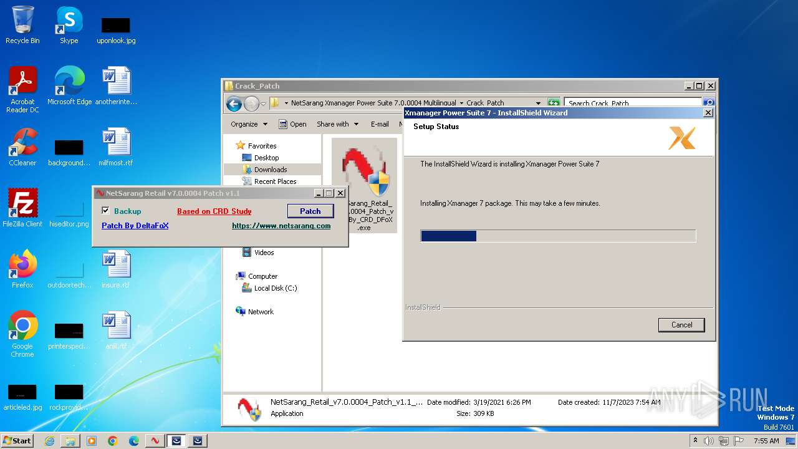Click the Explorer Back arrow button
Image resolution: width=798 pixels, height=449 pixels.
234,104
